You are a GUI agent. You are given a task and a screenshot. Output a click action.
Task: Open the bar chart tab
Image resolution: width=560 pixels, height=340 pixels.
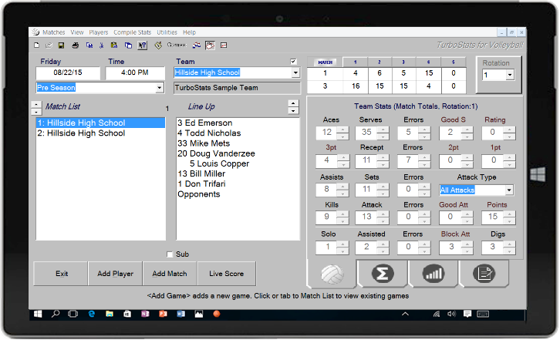point(433,274)
